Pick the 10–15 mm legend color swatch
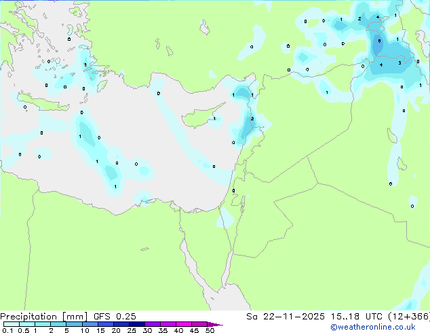The height and width of the screenshot is (333, 430). (90, 324)
